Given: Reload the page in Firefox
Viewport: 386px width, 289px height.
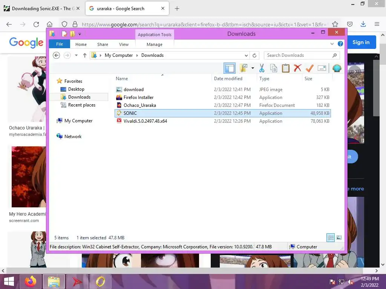Looking at the screenshot, I should (36, 24).
